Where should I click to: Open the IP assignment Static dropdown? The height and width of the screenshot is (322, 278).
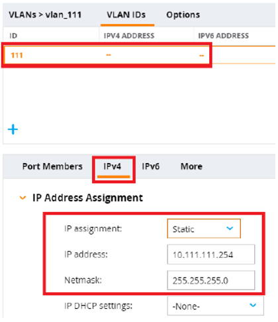tap(204, 229)
